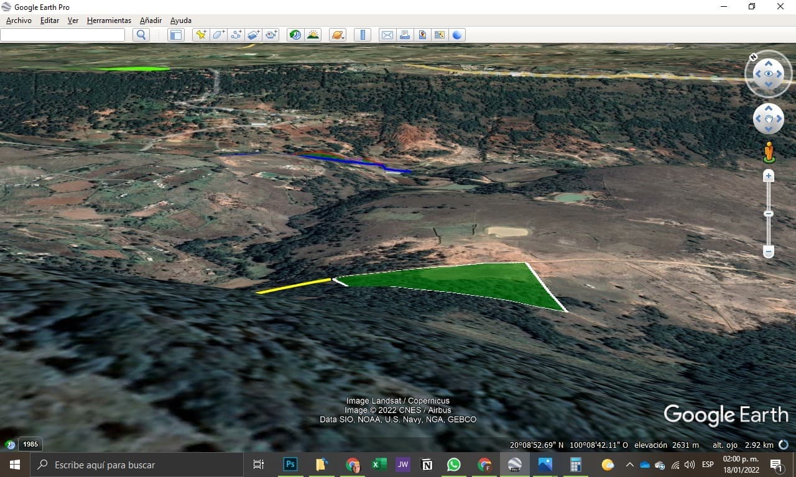Click the historical imagery clock by 1985

11,445
